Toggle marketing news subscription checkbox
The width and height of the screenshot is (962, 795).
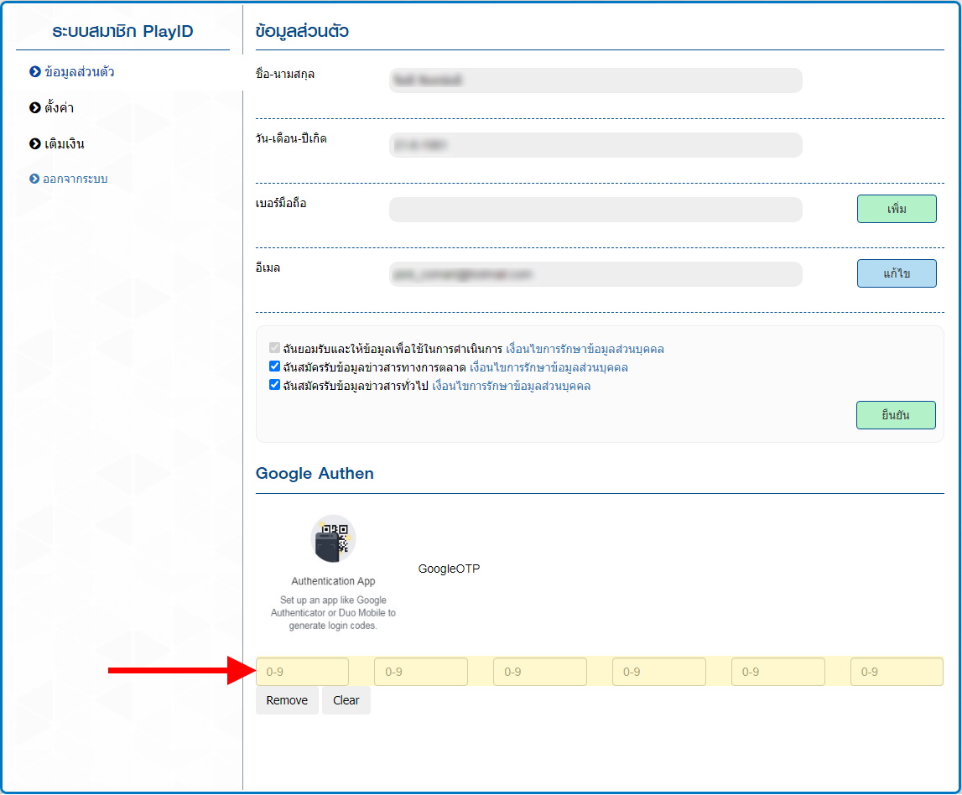(274, 366)
